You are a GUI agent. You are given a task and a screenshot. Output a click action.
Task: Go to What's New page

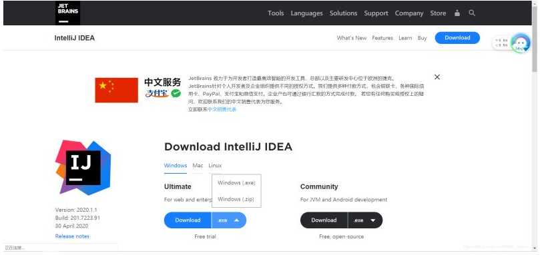pos(352,38)
